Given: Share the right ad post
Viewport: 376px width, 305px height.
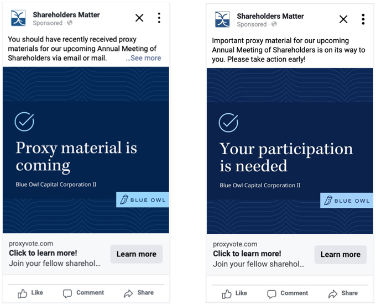Looking at the screenshot, I should pos(342,293).
